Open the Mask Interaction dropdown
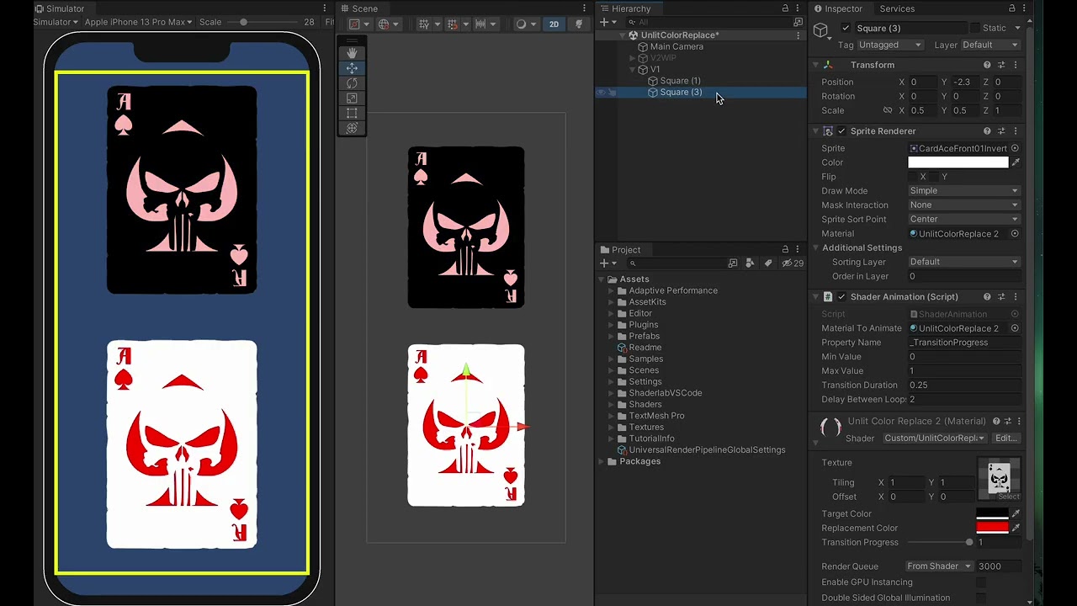1077x606 pixels. tap(964, 205)
